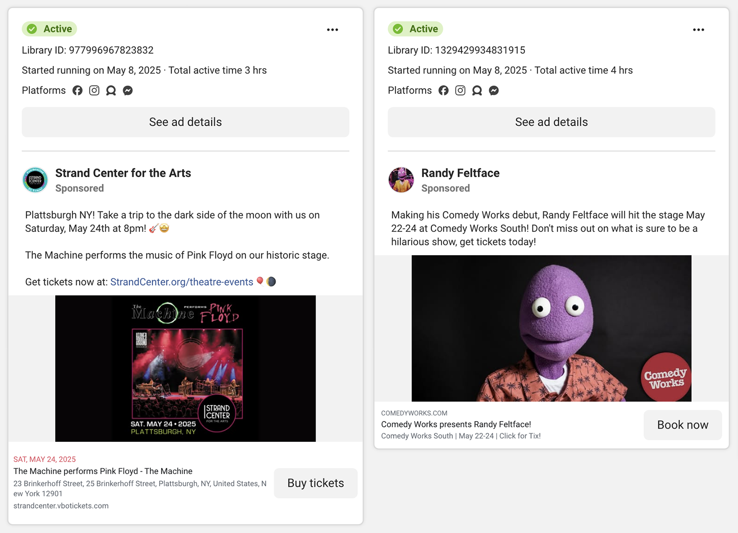Click Library ID 1329429934831915 text
The width and height of the screenshot is (738, 533).
(457, 50)
